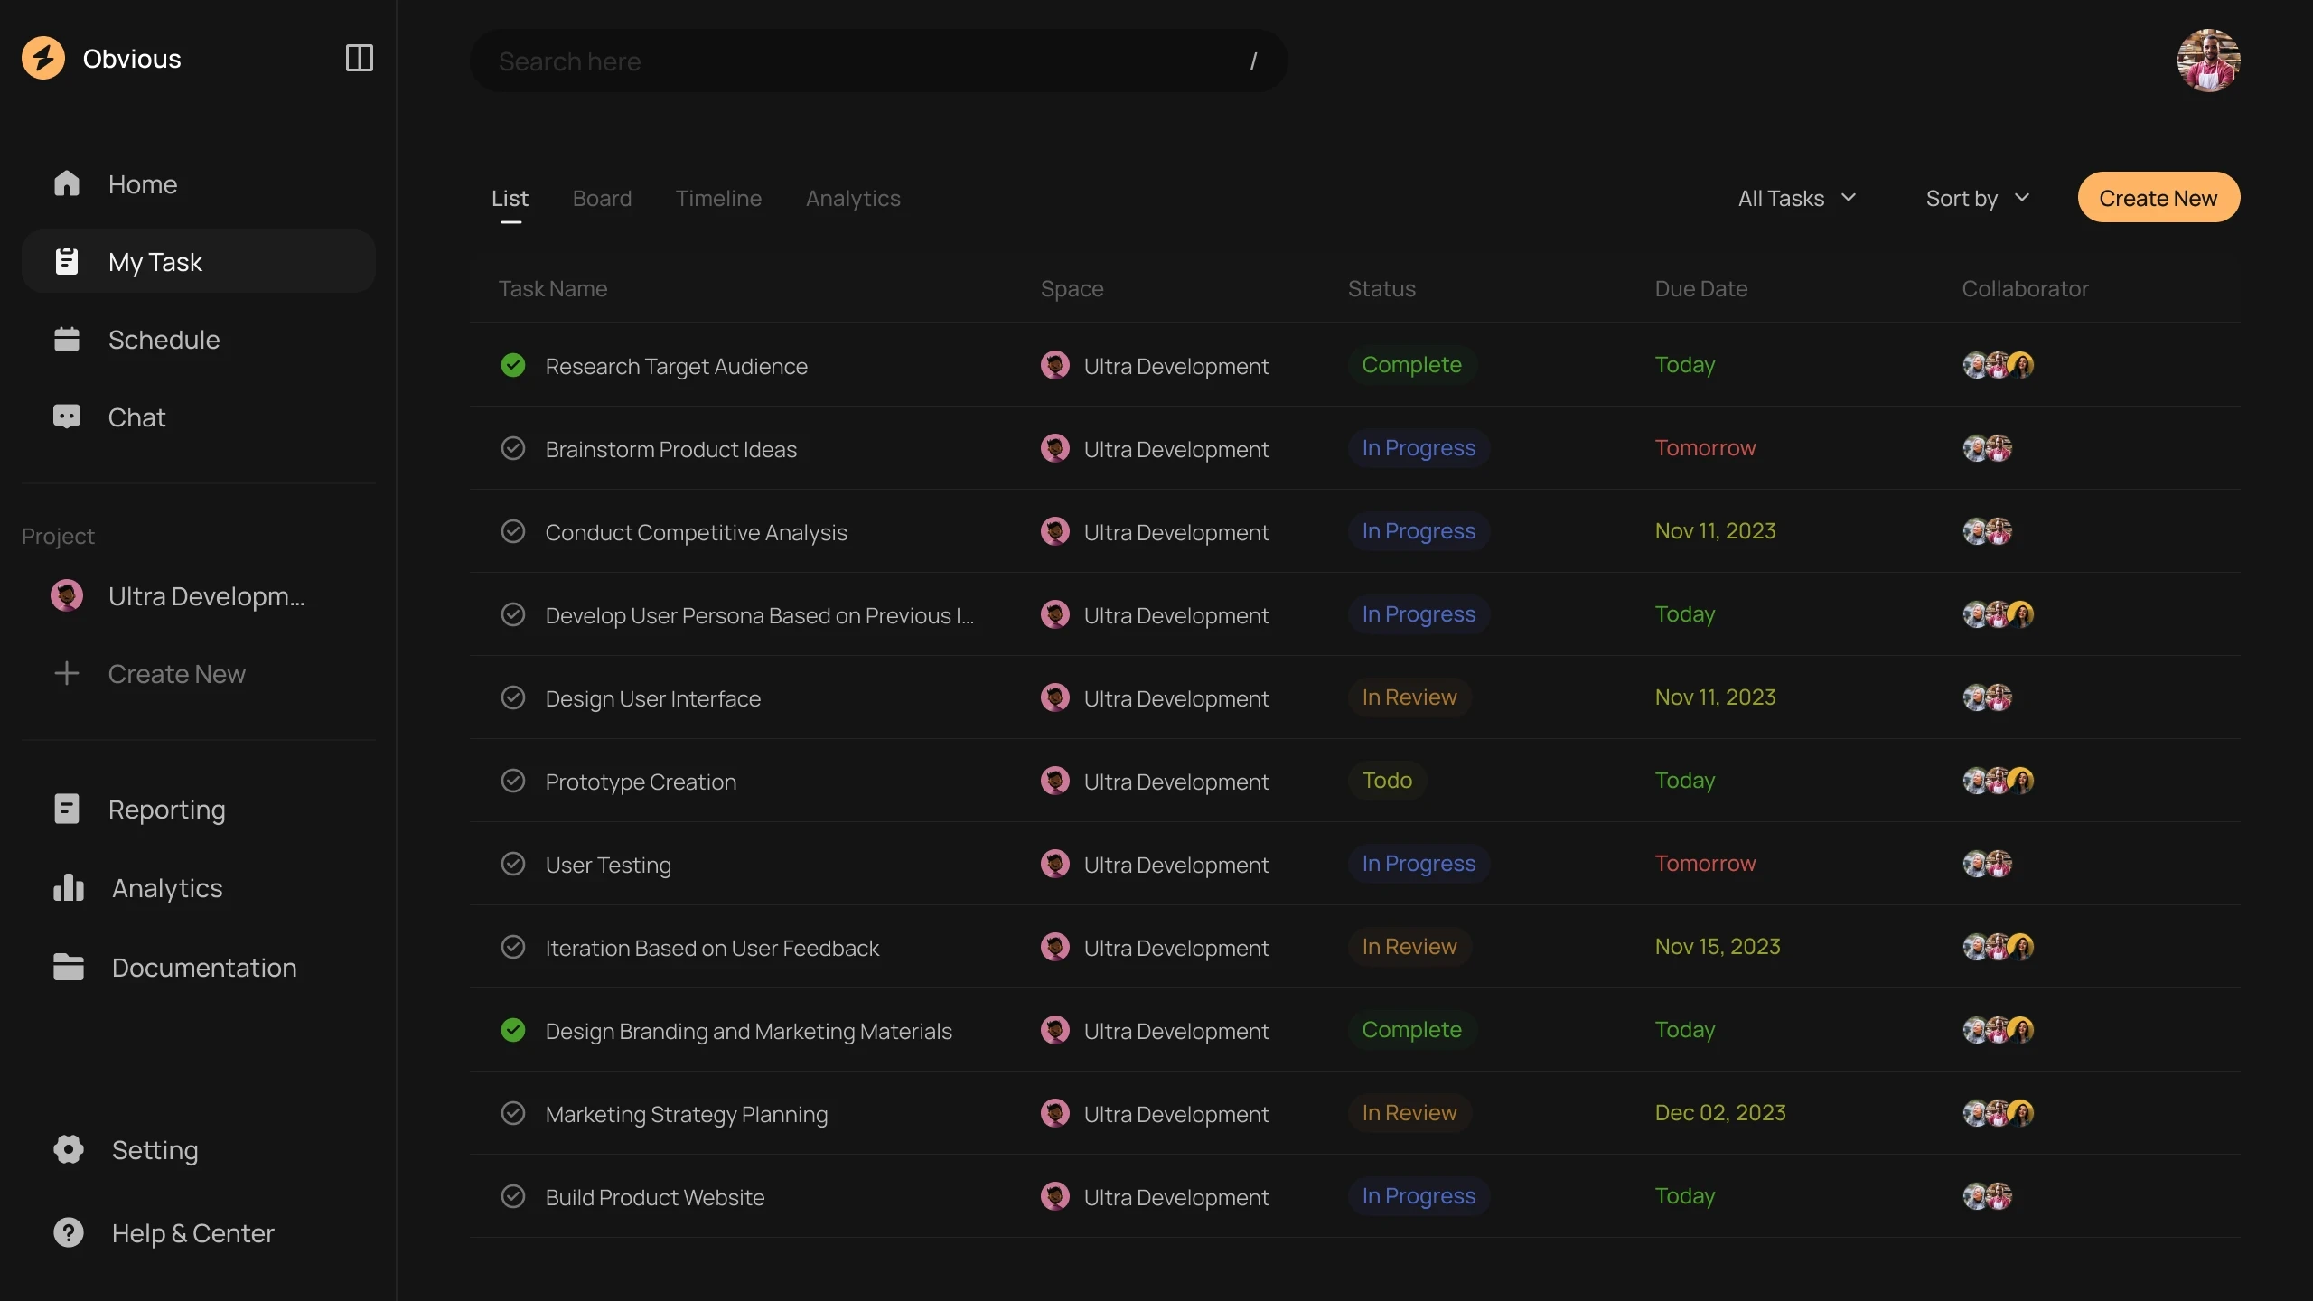Image resolution: width=2313 pixels, height=1301 pixels.
Task: Toggle sidebar panel layout view
Action: pyautogui.click(x=358, y=59)
